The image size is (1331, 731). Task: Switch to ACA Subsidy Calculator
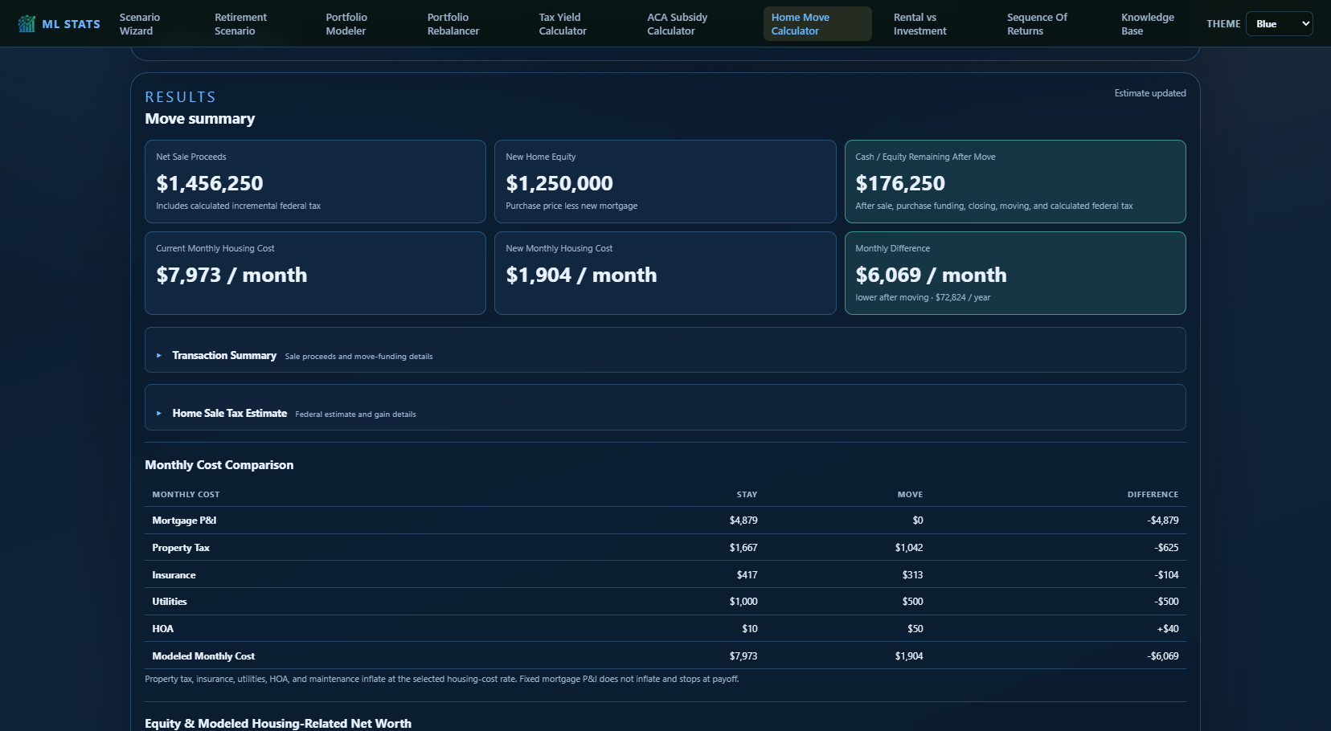[677, 24]
